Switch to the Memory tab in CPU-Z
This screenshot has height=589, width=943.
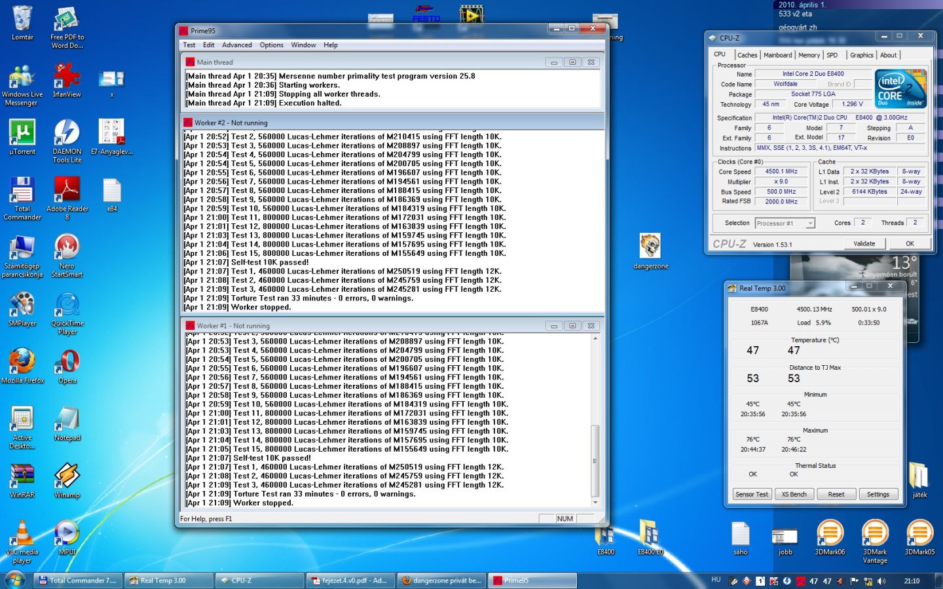click(x=809, y=56)
